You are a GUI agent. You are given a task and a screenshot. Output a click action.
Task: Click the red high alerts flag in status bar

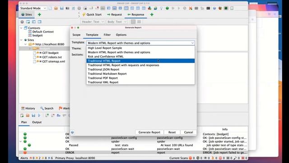tap(31, 158)
